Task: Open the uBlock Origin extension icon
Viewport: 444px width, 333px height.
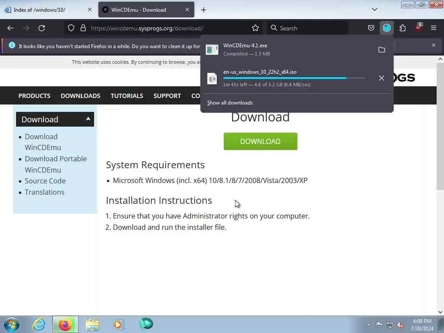Action: pyautogui.click(x=418, y=27)
